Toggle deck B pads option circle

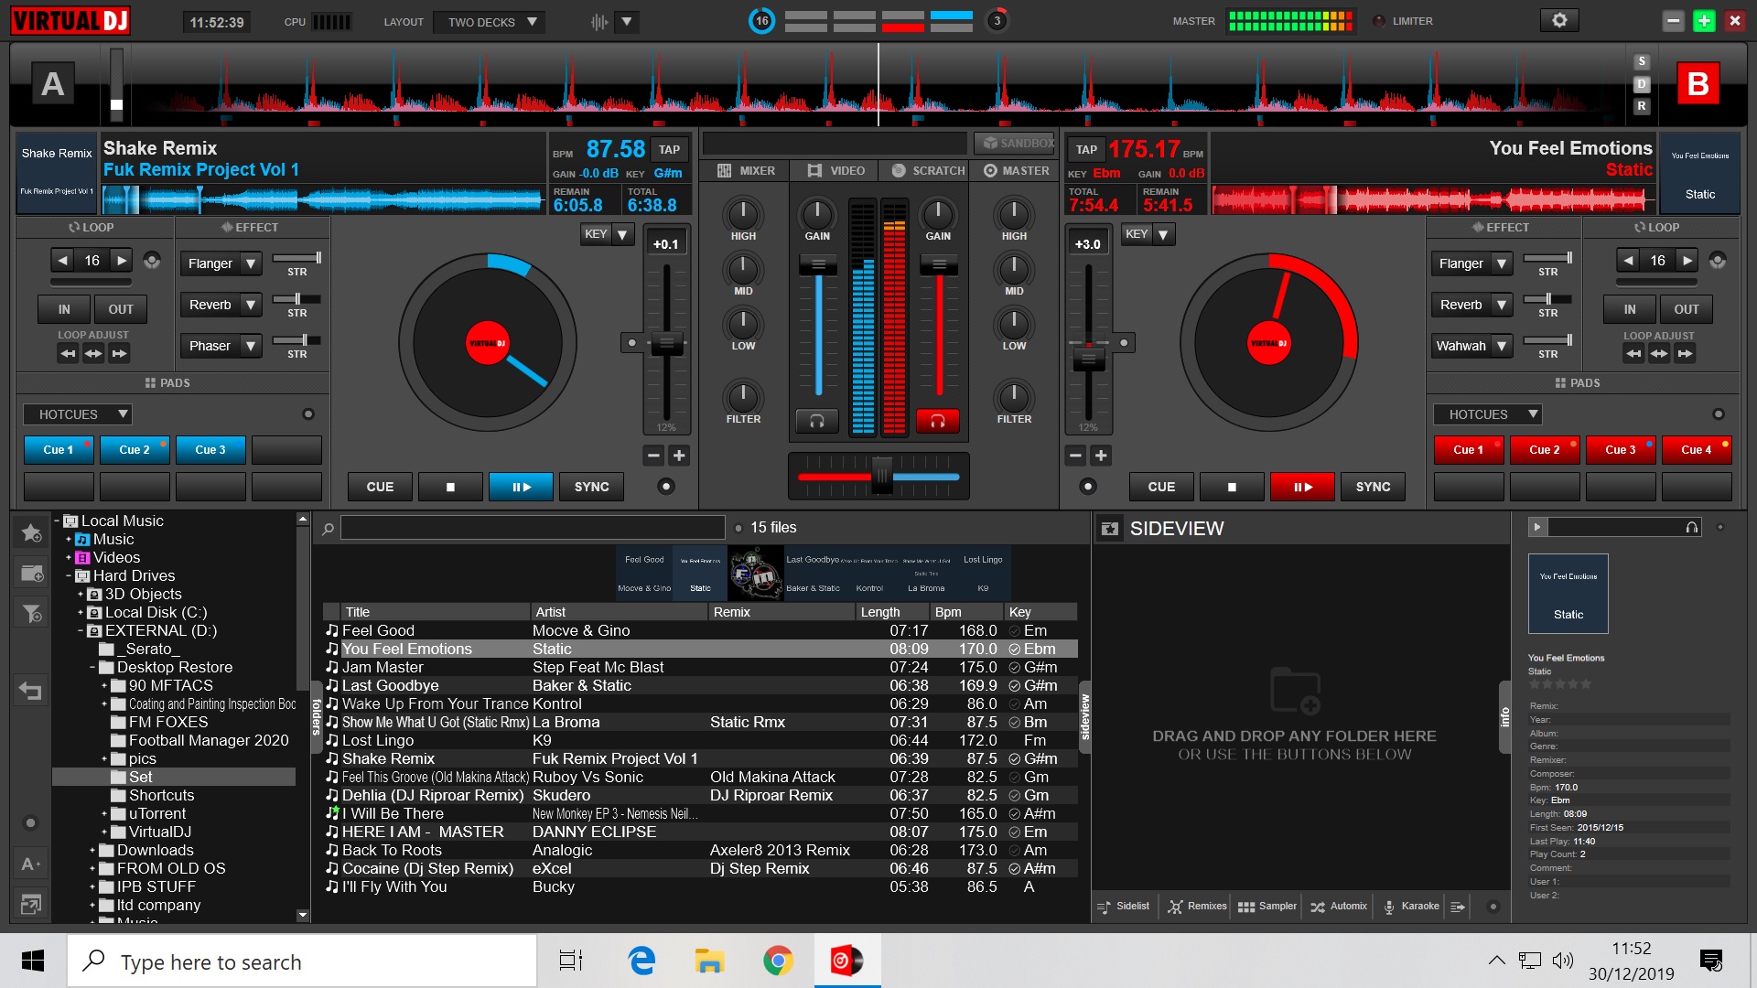coord(1719,414)
